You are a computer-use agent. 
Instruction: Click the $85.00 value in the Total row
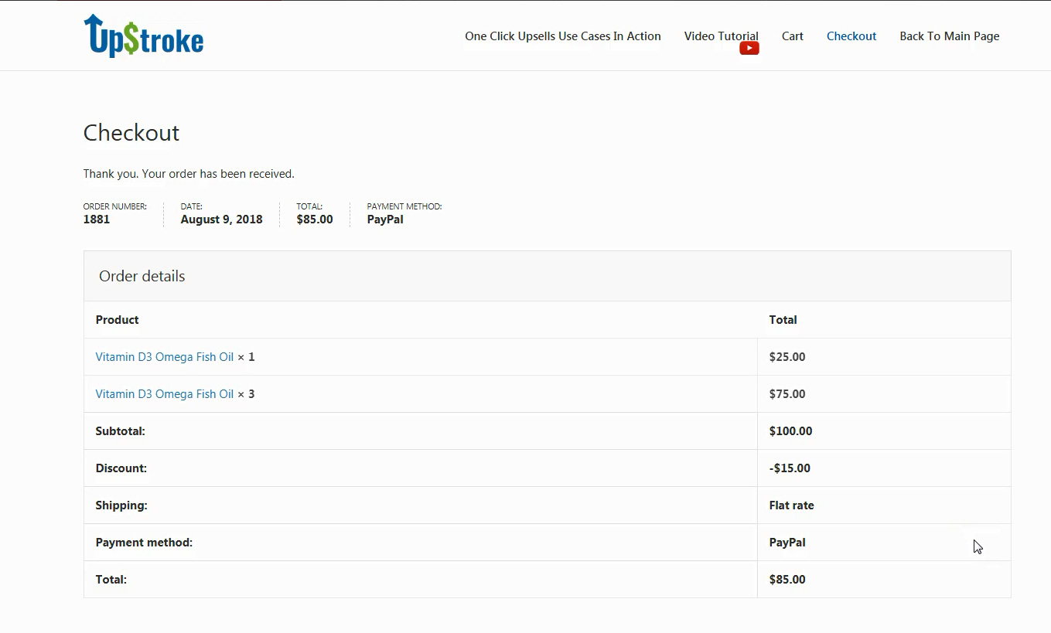[x=787, y=580]
